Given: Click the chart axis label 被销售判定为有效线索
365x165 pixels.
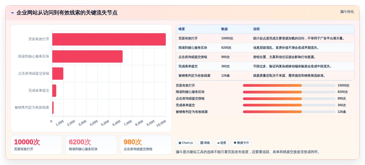Looking at the screenshot, I should click(x=32, y=108).
